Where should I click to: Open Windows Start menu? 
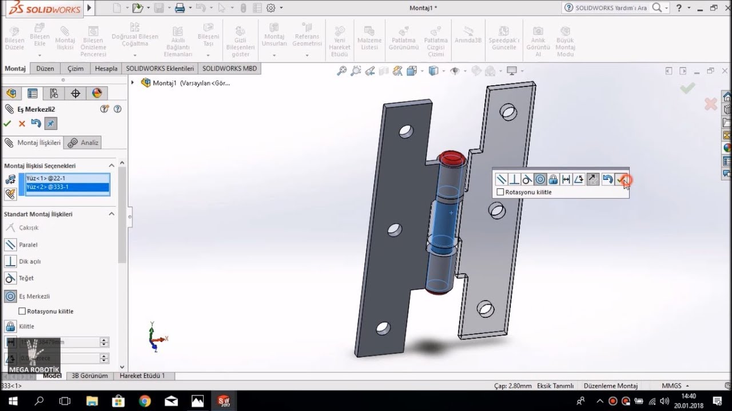coord(11,401)
